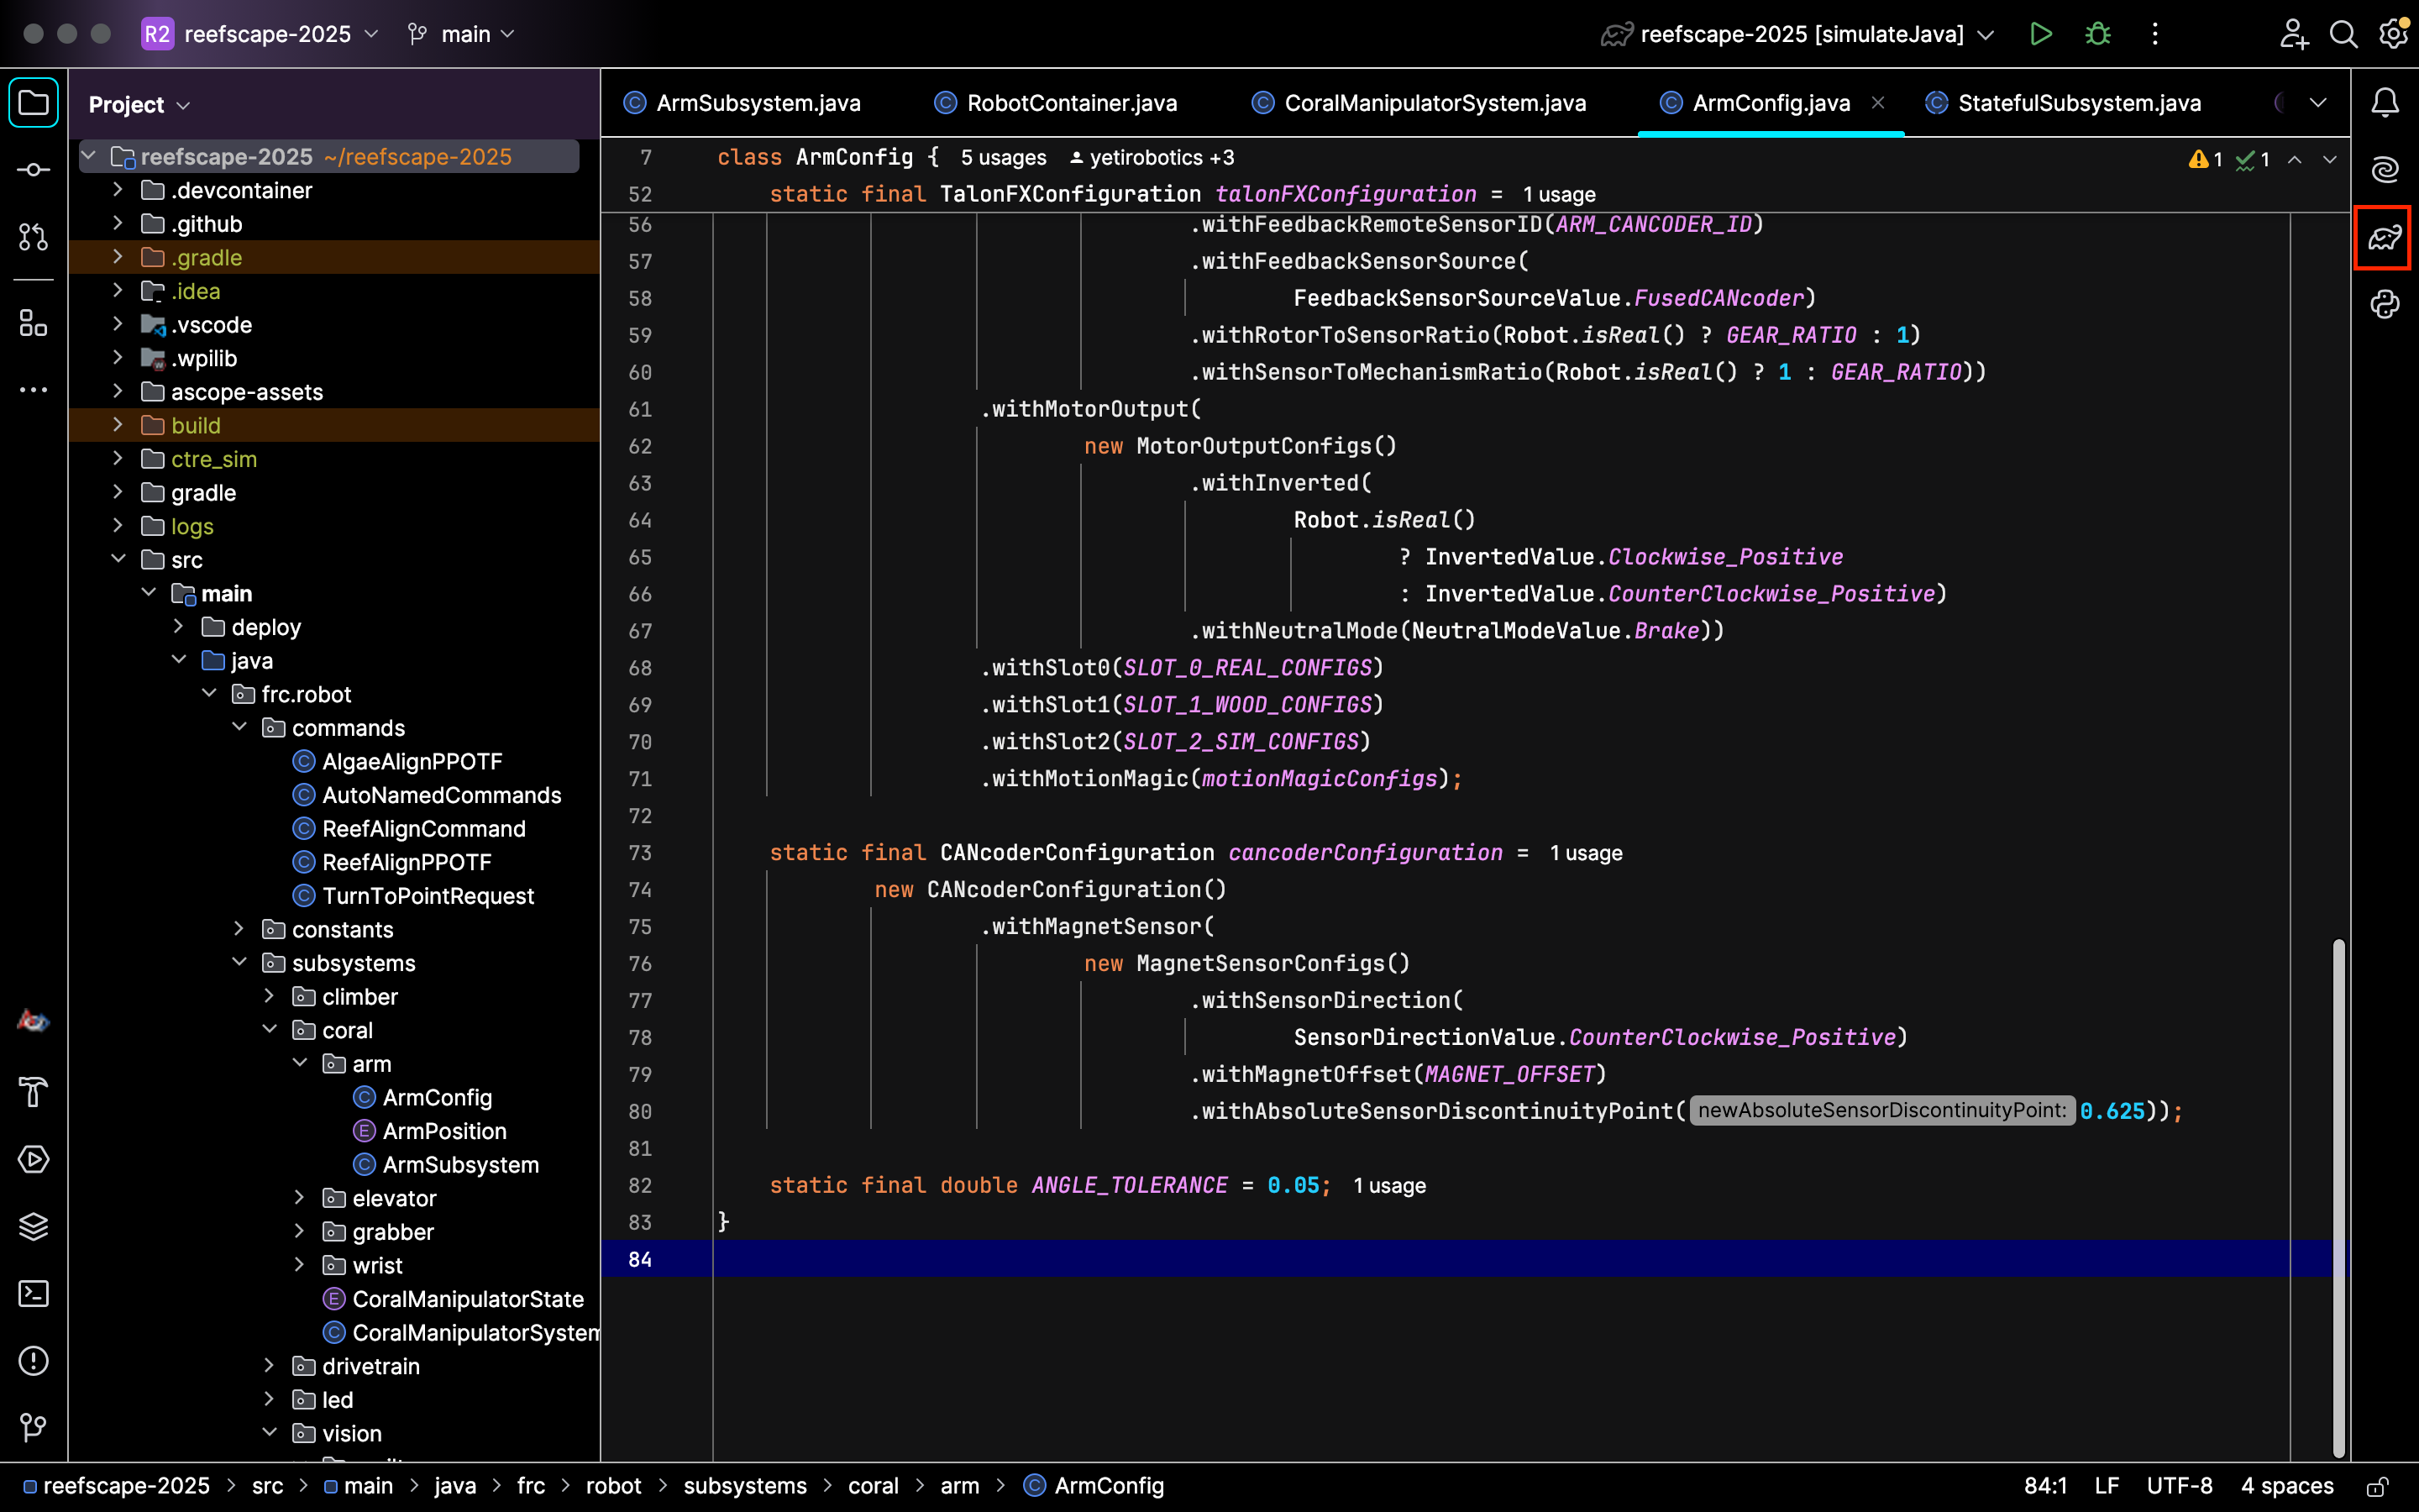This screenshot has height=1512, width=2419.
Task: Select CoralManipulatorState in project tree
Action: [468, 1299]
